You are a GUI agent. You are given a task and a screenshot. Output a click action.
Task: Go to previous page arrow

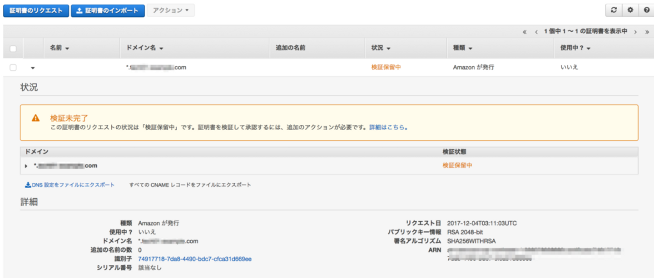pos(536,32)
